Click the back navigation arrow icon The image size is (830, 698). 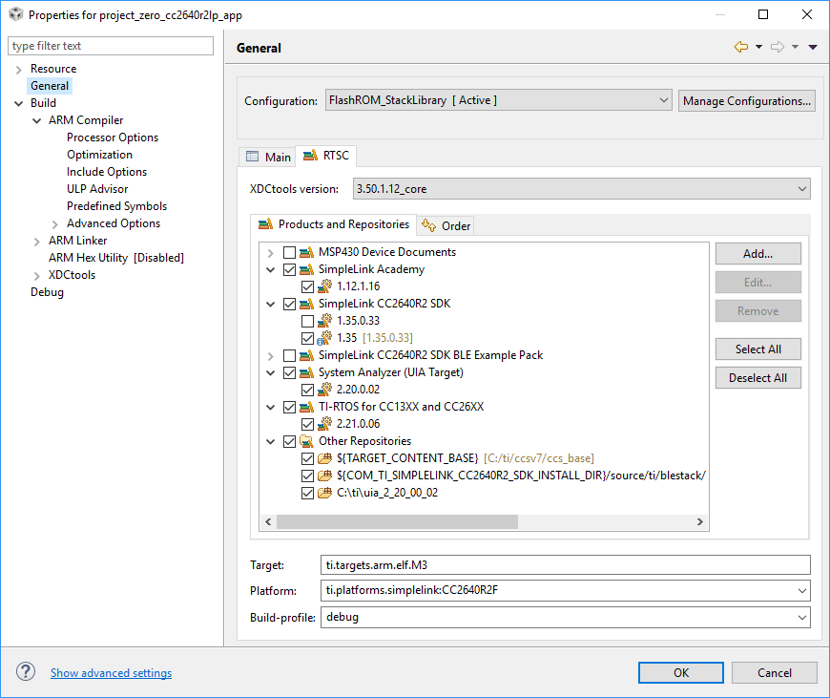(x=740, y=47)
